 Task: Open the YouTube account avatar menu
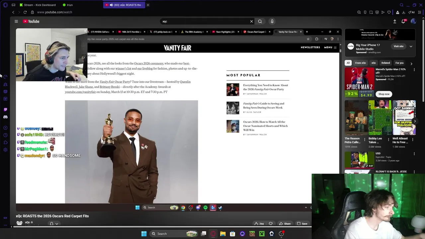(413, 21)
